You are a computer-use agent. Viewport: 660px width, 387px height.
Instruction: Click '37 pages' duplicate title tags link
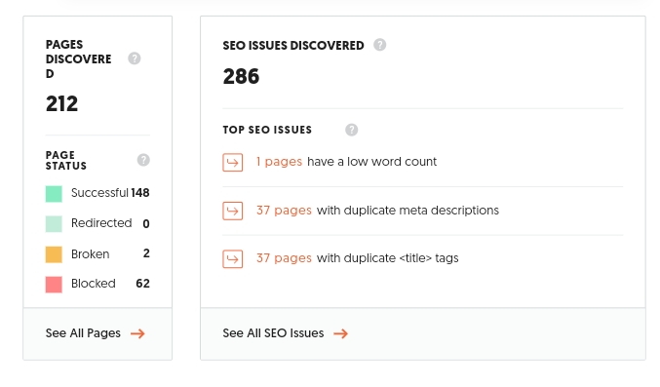284,257
